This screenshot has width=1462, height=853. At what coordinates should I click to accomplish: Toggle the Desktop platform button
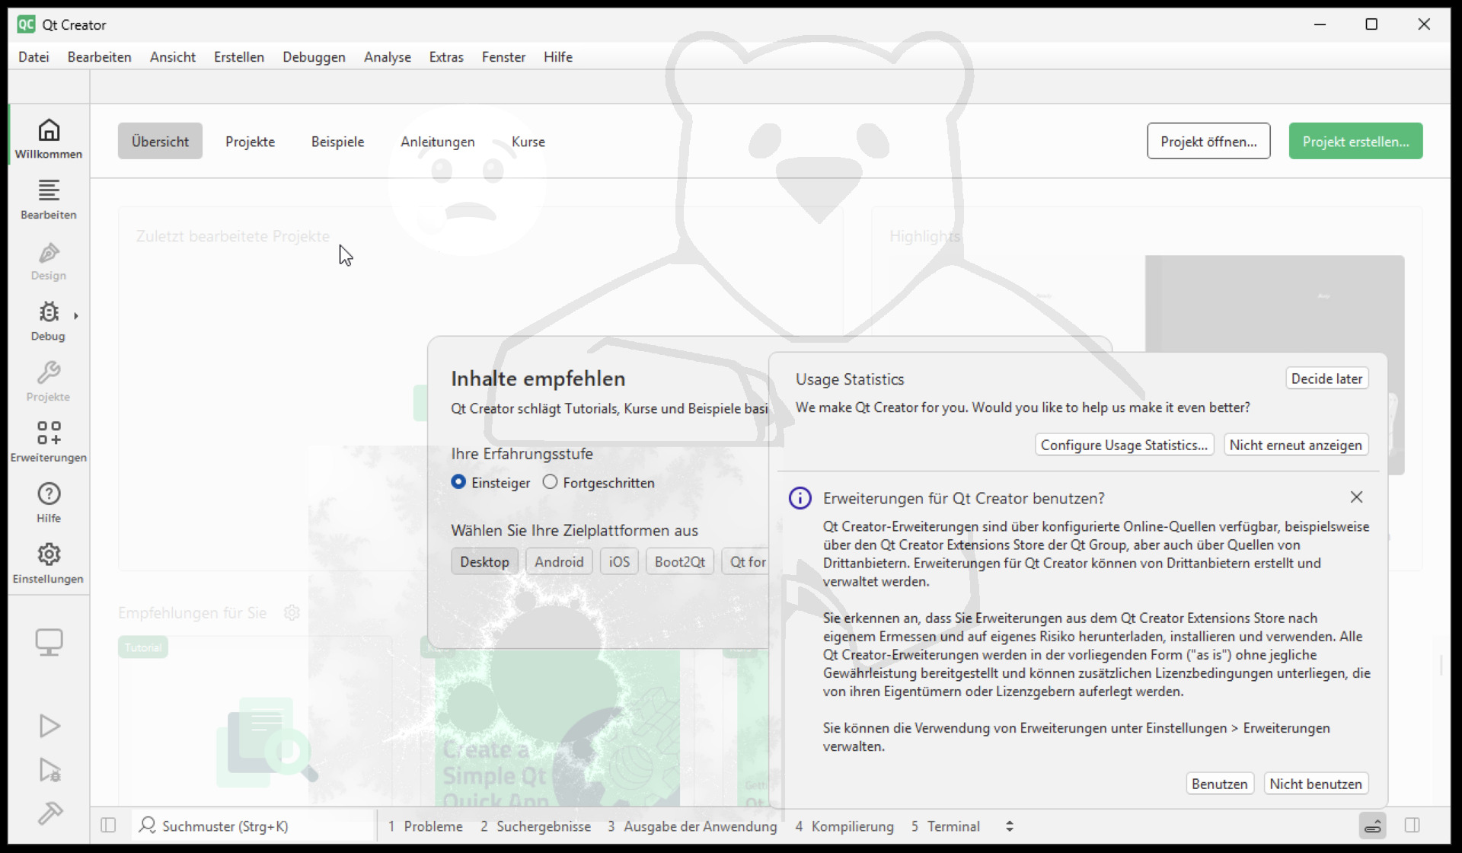pyautogui.click(x=484, y=561)
